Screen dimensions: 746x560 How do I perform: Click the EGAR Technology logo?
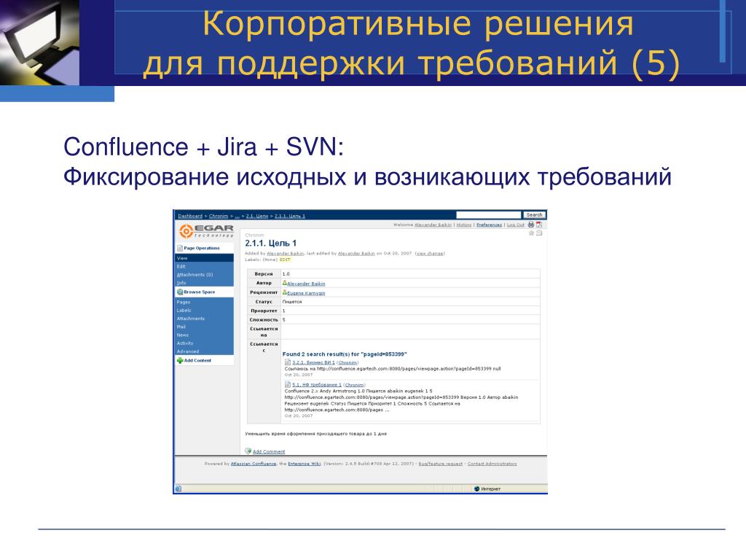pos(206,231)
